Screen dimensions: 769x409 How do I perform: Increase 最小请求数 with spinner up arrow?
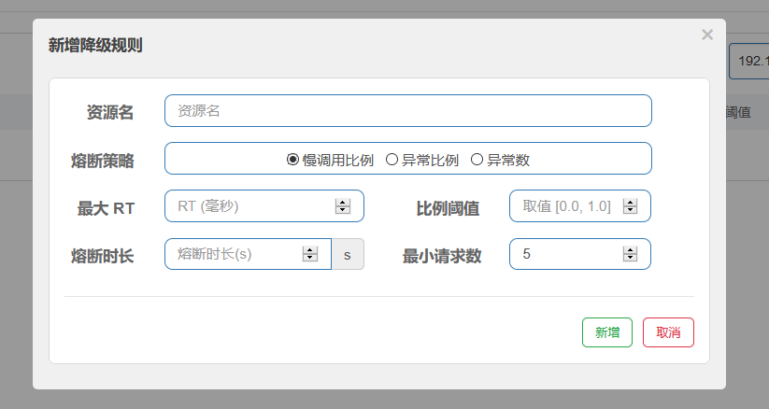coord(631,250)
